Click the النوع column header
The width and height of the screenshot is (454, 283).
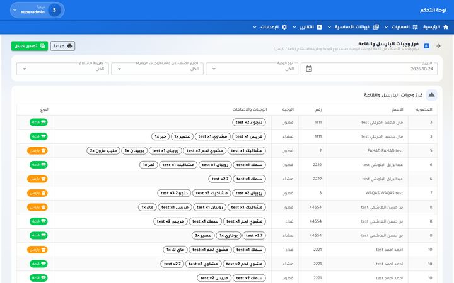45,109
